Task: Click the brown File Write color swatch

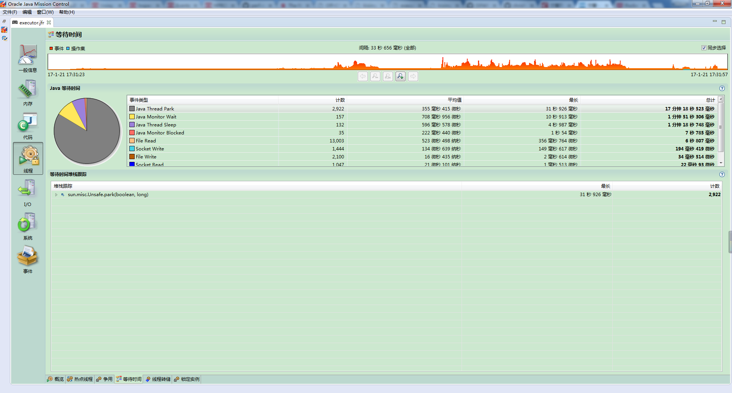Action: (132, 157)
